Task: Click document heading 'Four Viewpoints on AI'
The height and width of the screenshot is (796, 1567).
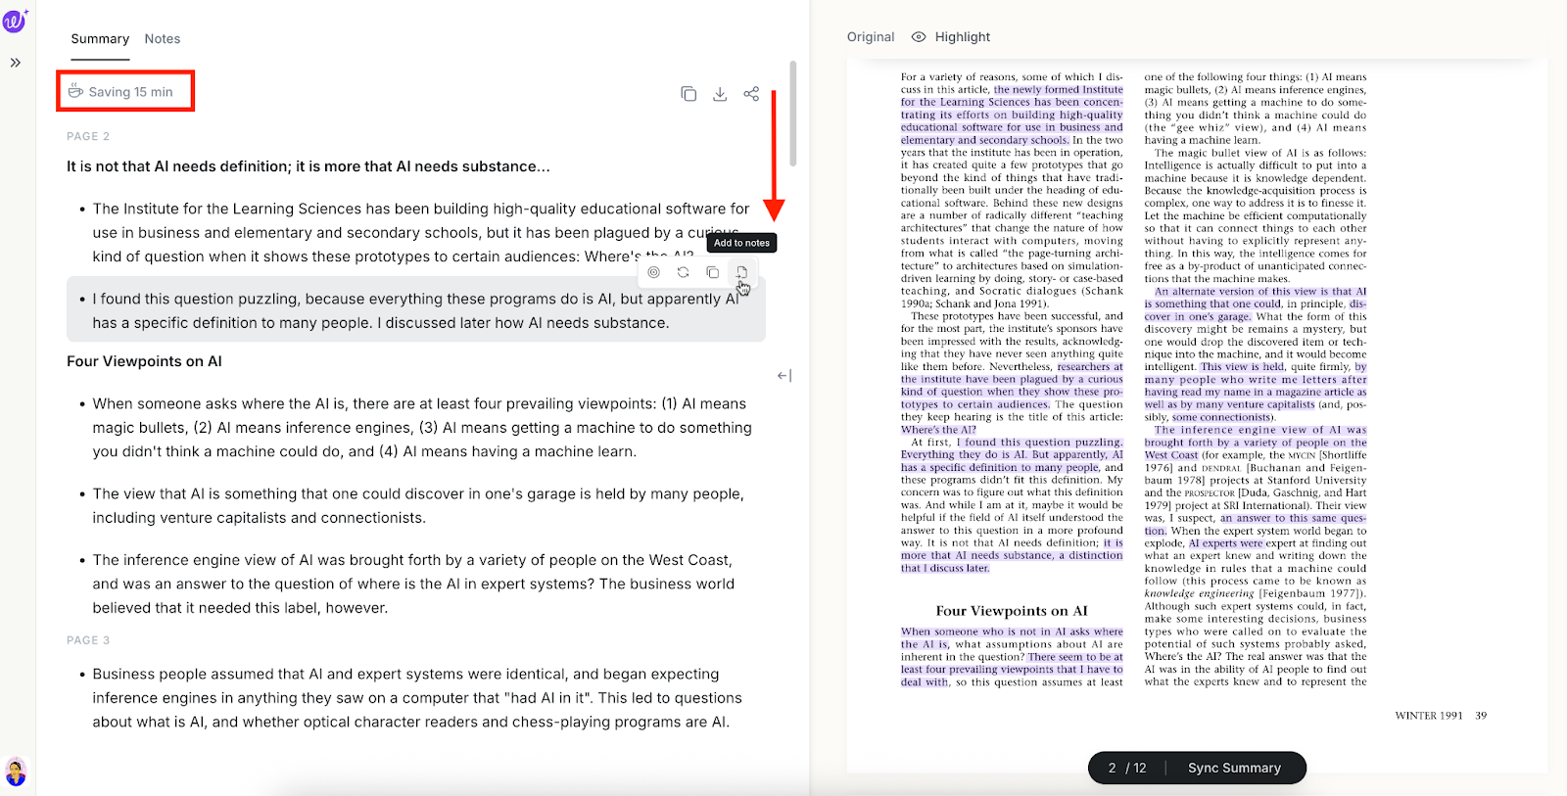Action: [1012, 611]
